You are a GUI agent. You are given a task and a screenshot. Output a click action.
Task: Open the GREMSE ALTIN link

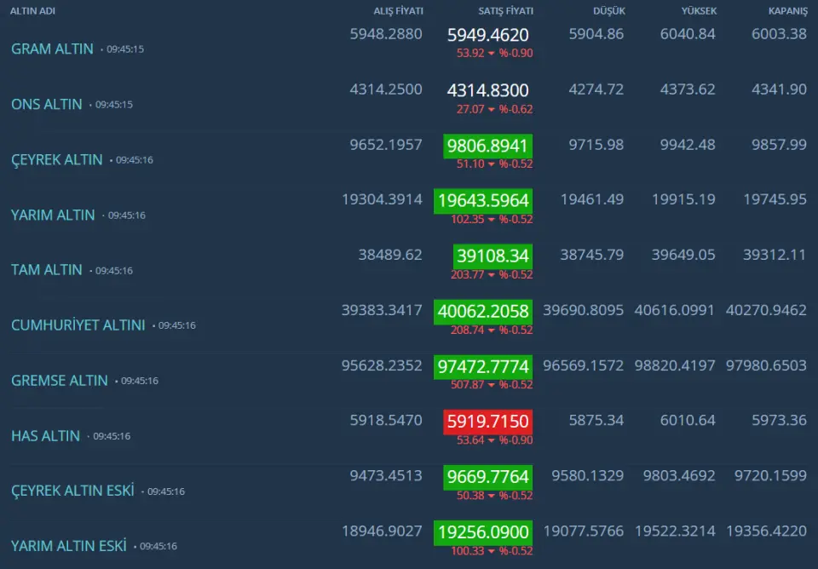pos(60,380)
